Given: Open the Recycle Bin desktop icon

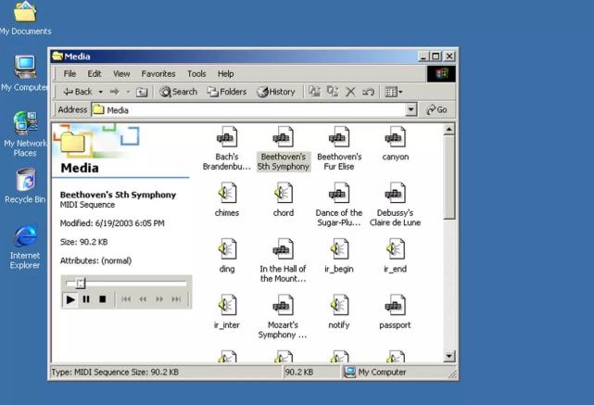Looking at the screenshot, I should coord(25,185).
